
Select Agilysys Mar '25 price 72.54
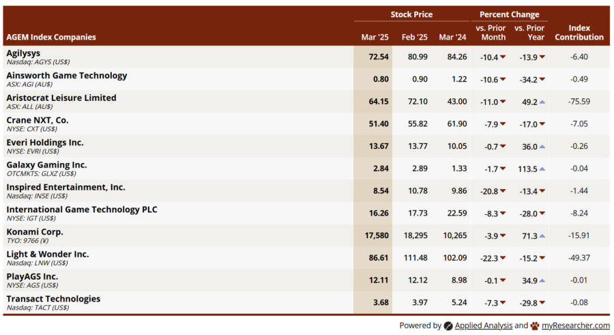[379, 57]
